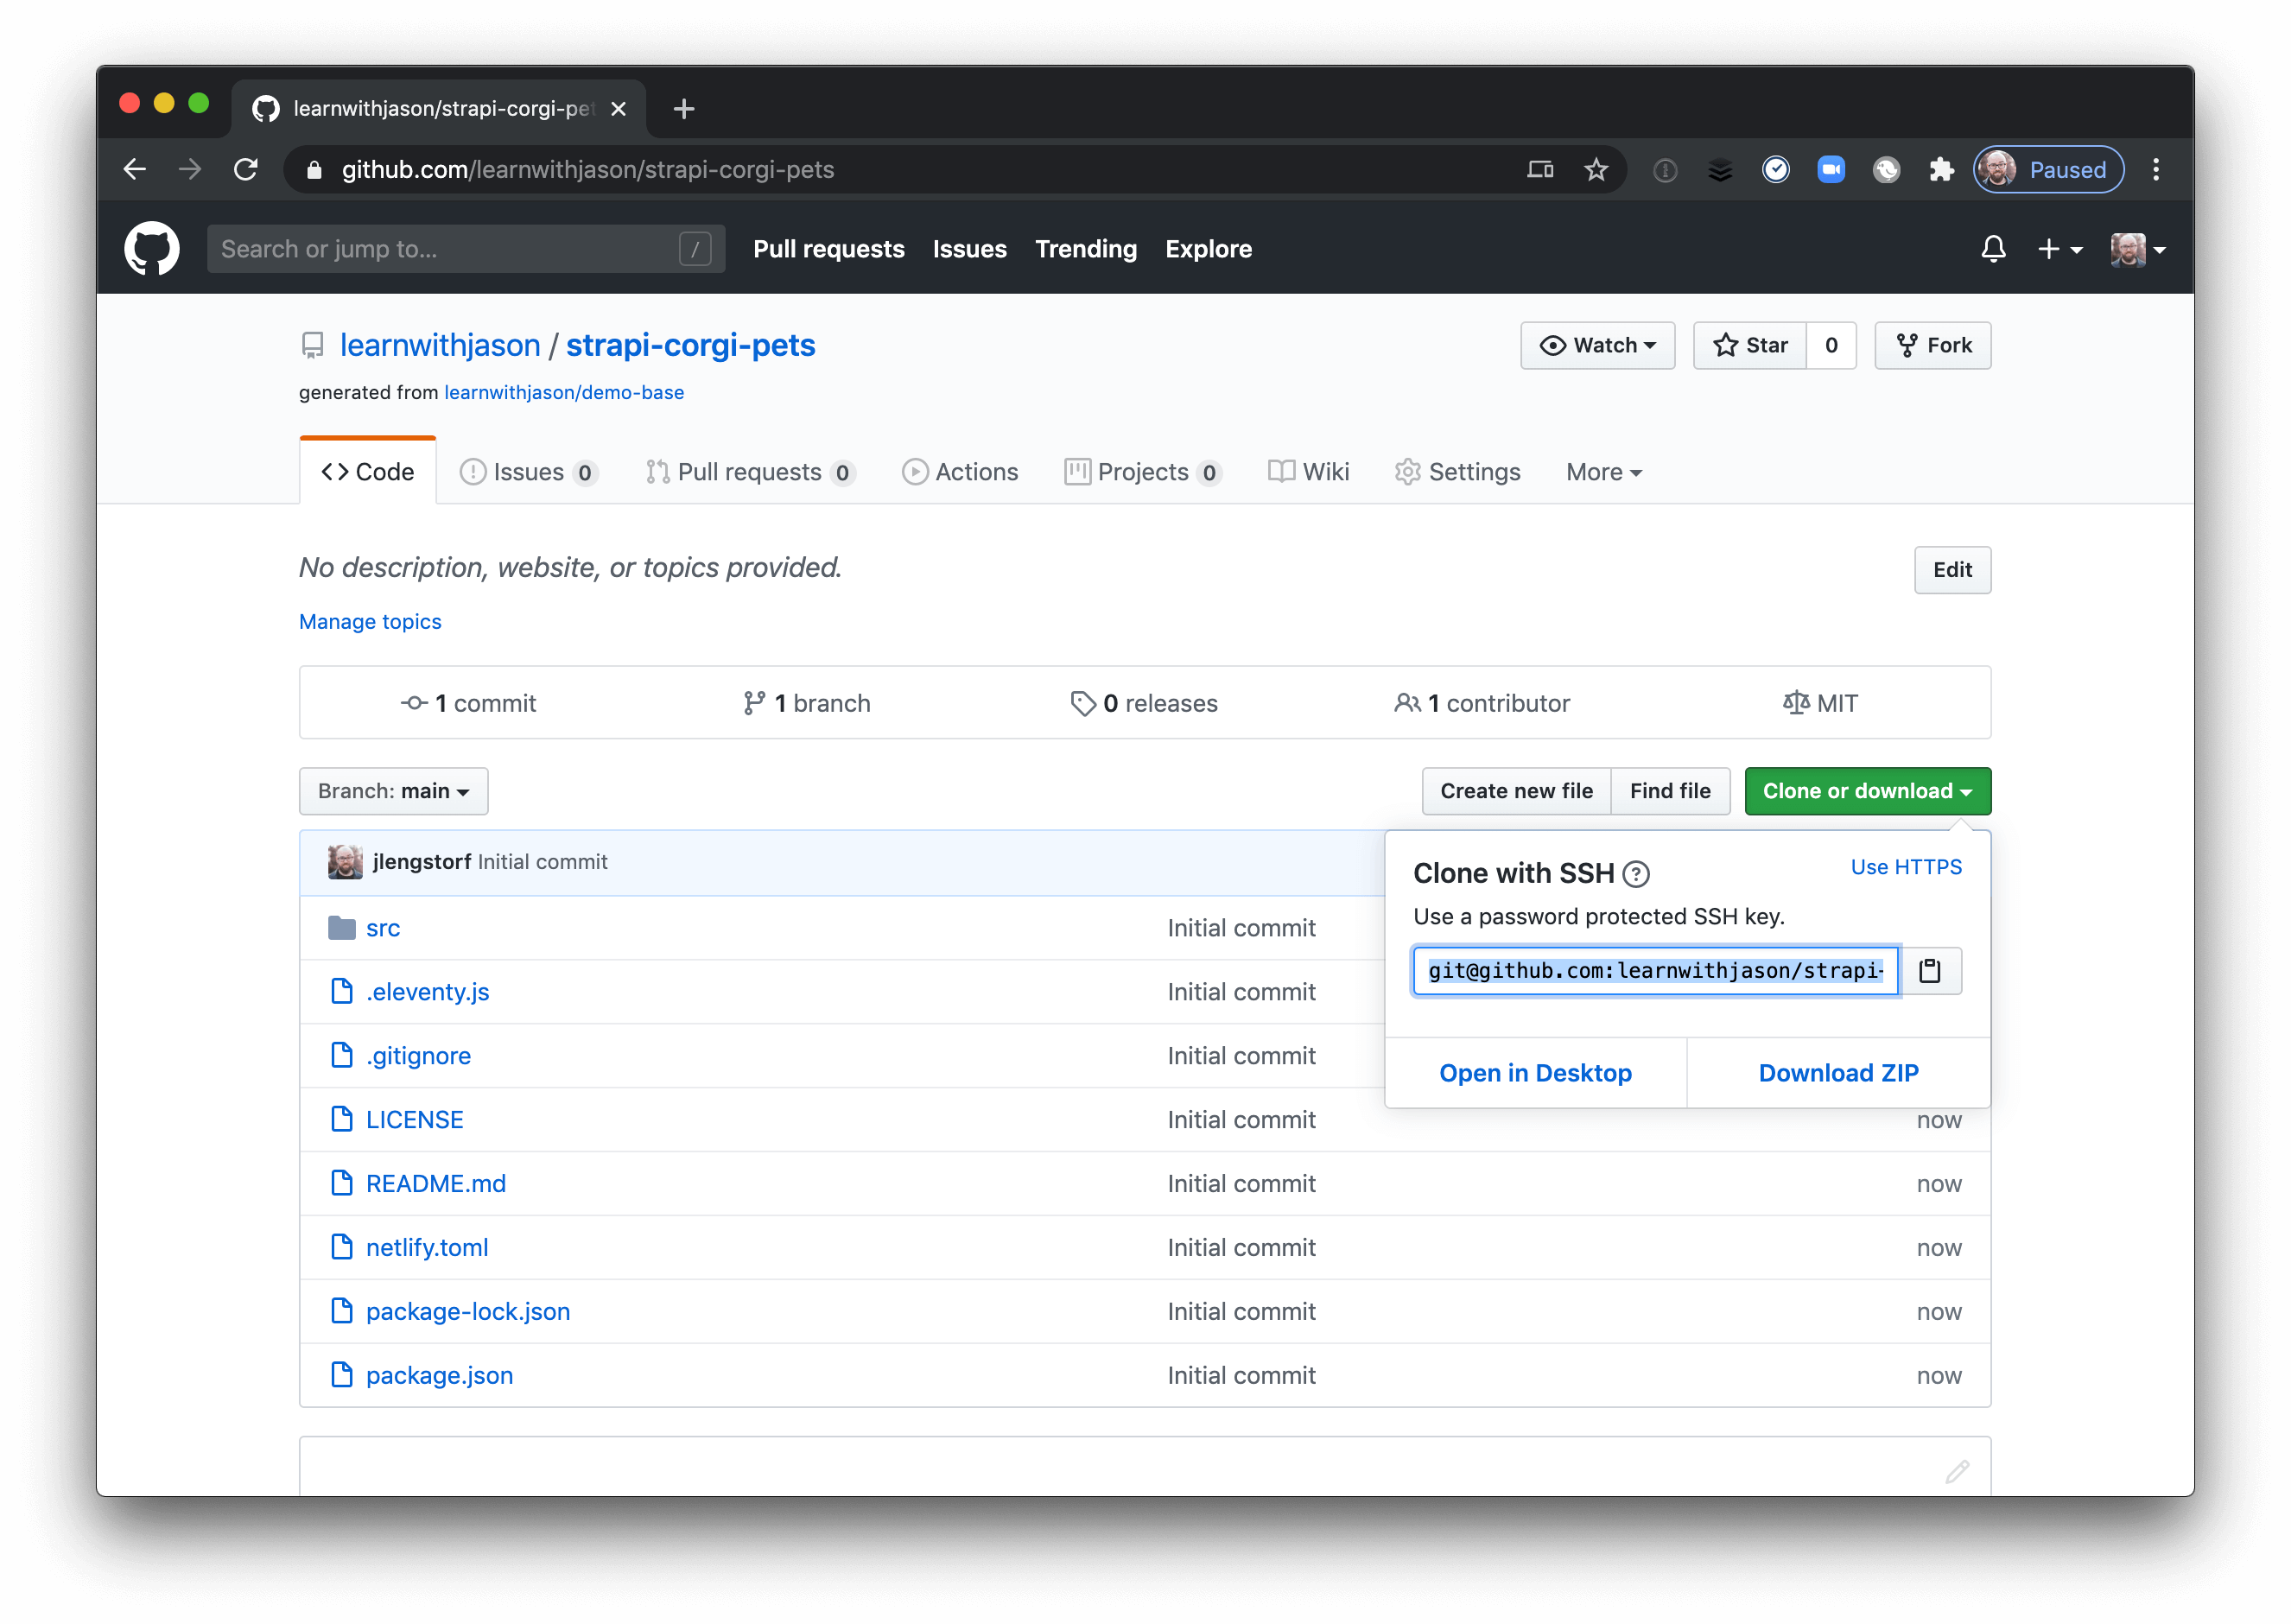Open Chrome extensions via the puzzle icon
The height and width of the screenshot is (1624, 2291).
coord(1942,169)
